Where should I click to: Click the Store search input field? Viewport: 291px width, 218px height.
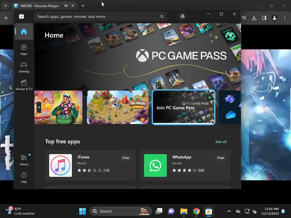100,16
